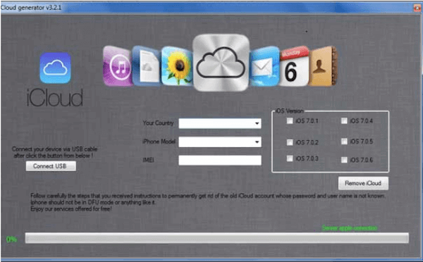Click the sunflower Photos icon
423x262 pixels.
point(177,66)
